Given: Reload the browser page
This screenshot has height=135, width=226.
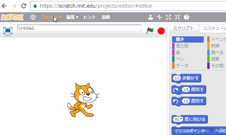Looking at the screenshot, I should [x=24, y=6].
